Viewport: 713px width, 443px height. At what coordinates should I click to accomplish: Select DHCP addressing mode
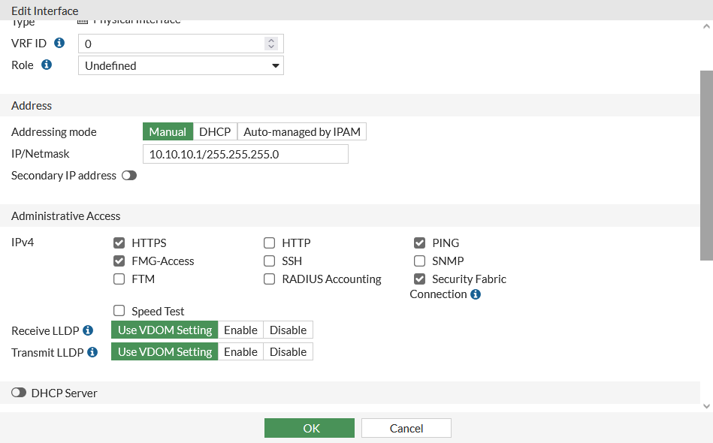(215, 132)
